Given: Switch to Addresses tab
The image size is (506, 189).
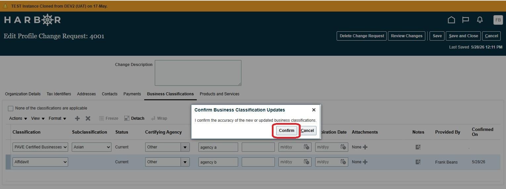Looking at the screenshot, I should 86,94.
